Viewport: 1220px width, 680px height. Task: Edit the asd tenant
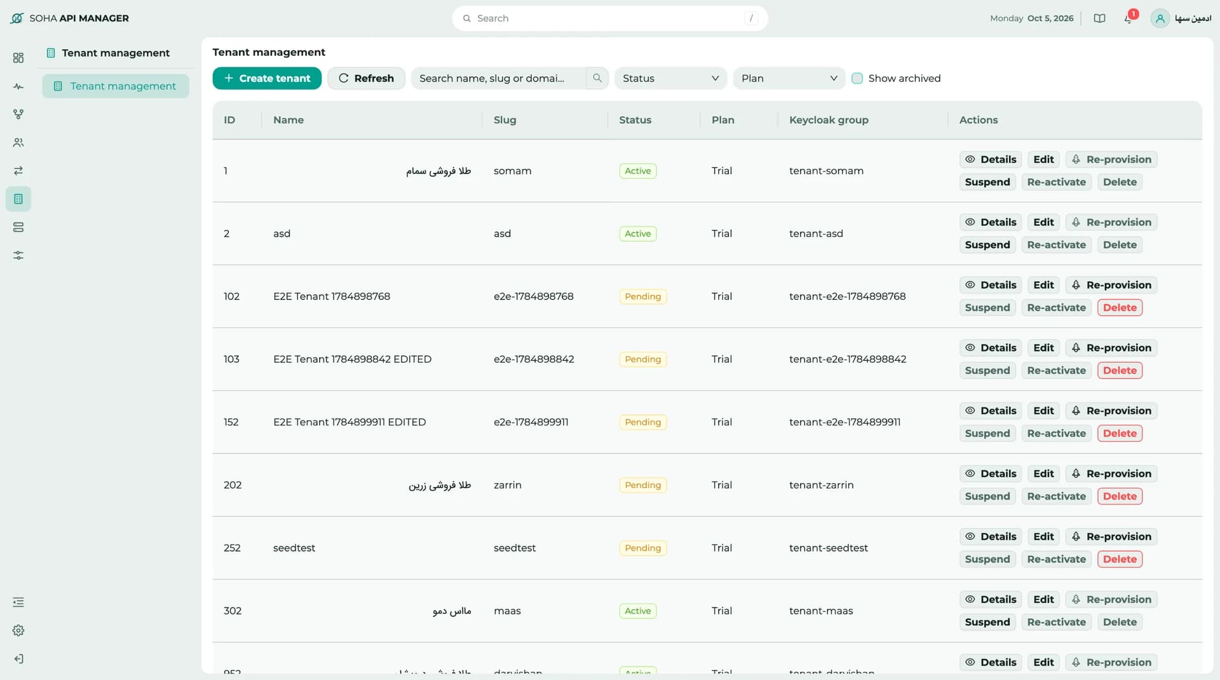(x=1043, y=222)
